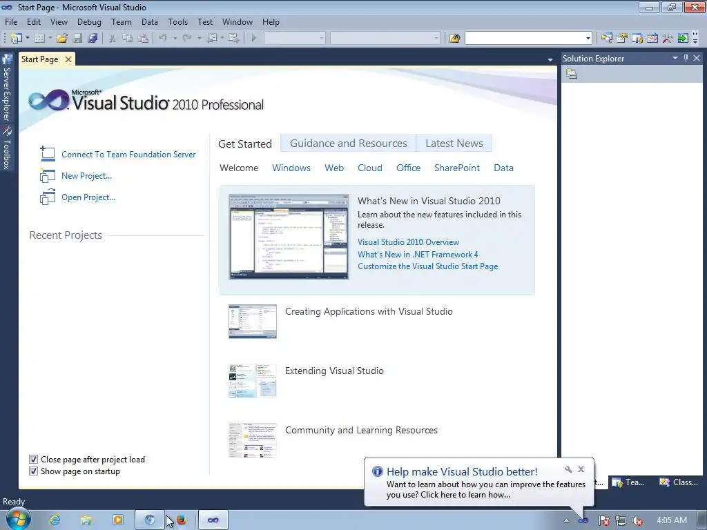Screen dimensions: 707x530
Task: Pin the Solution Explorer auto-hide pushpin
Action: coord(686,58)
